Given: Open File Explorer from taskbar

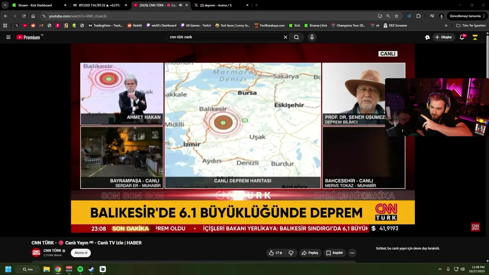Looking at the screenshot, I should point(47,269).
